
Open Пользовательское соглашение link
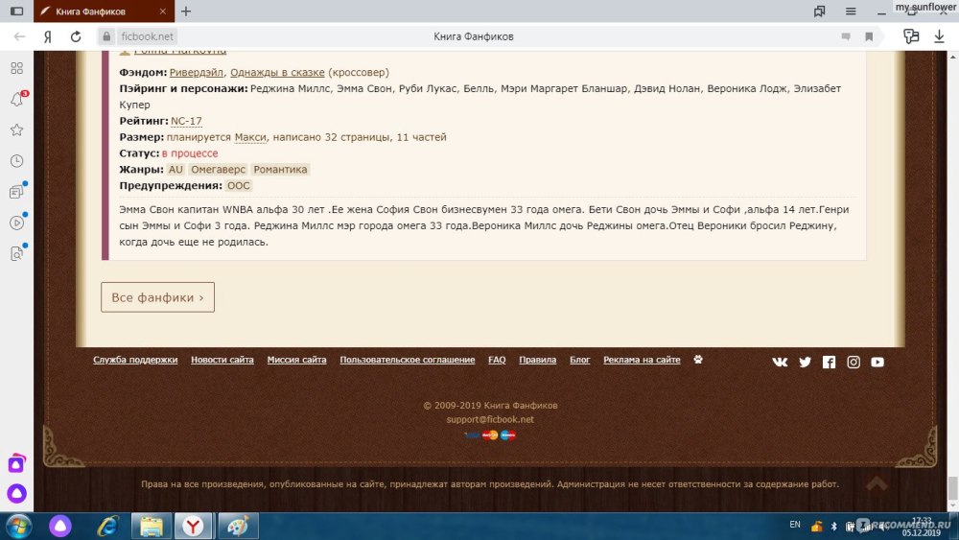click(408, 360)
